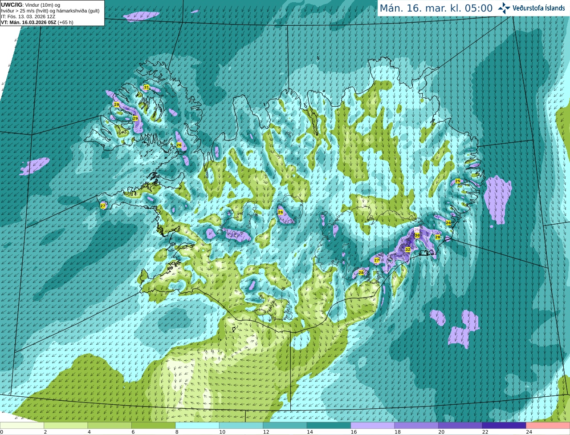Click the scale number 12 under the legend

(x=266, y=431)
